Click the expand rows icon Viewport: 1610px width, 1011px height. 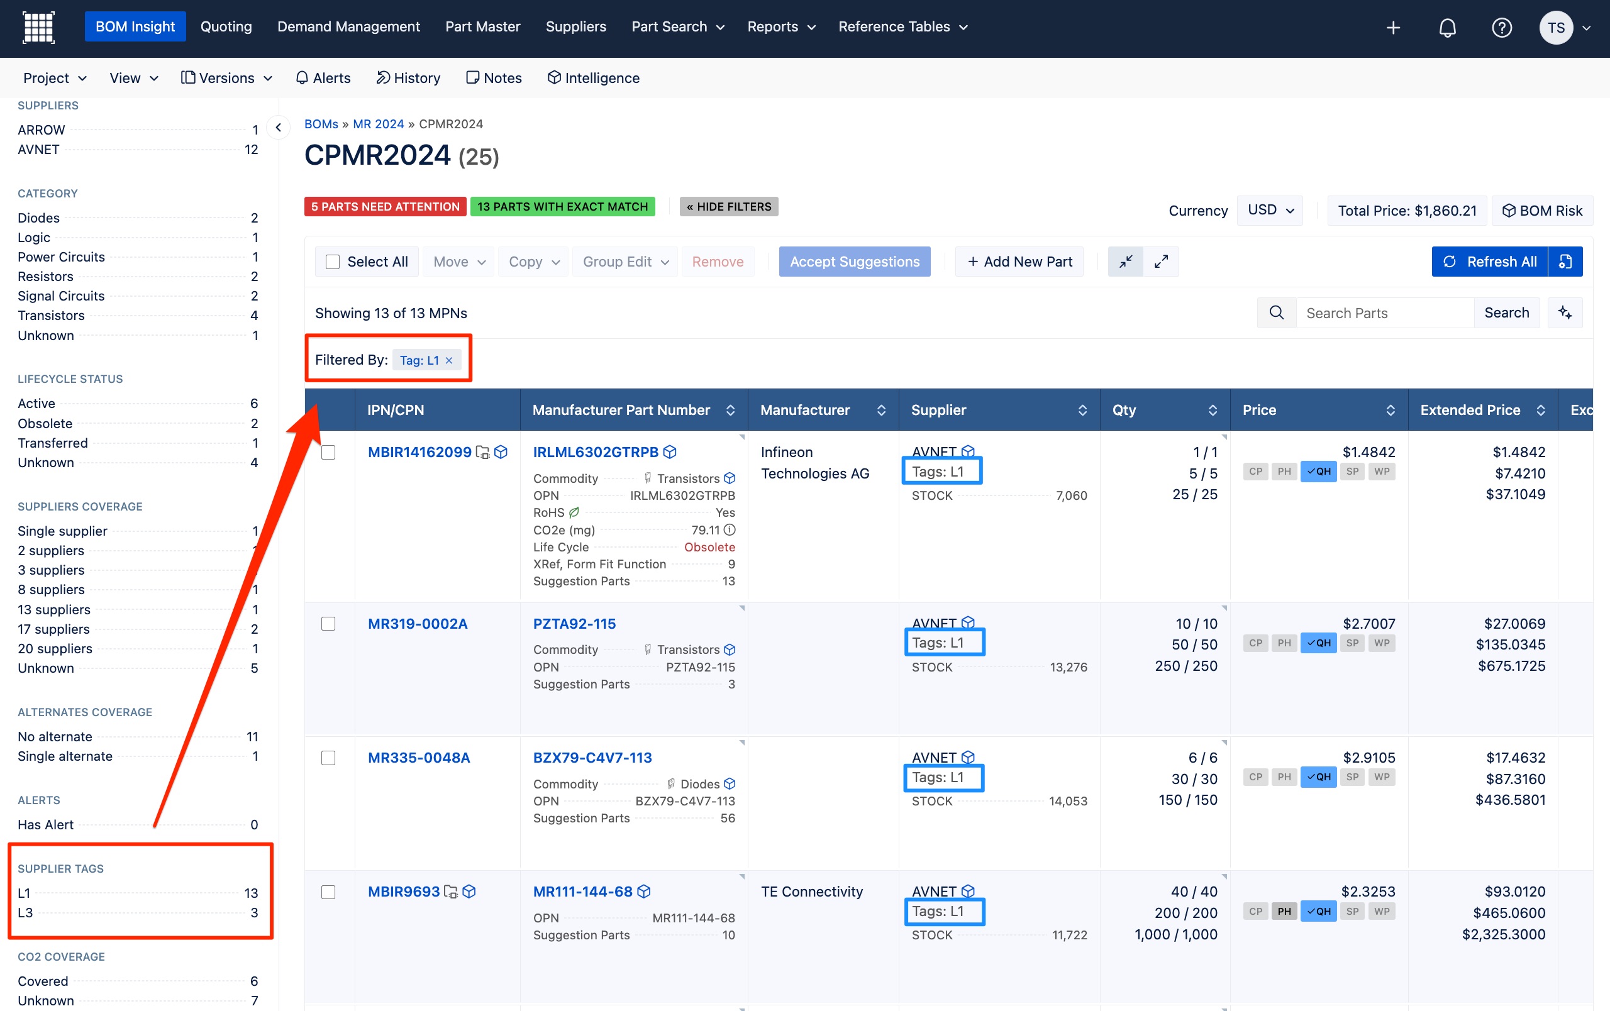click(1162, 262)
